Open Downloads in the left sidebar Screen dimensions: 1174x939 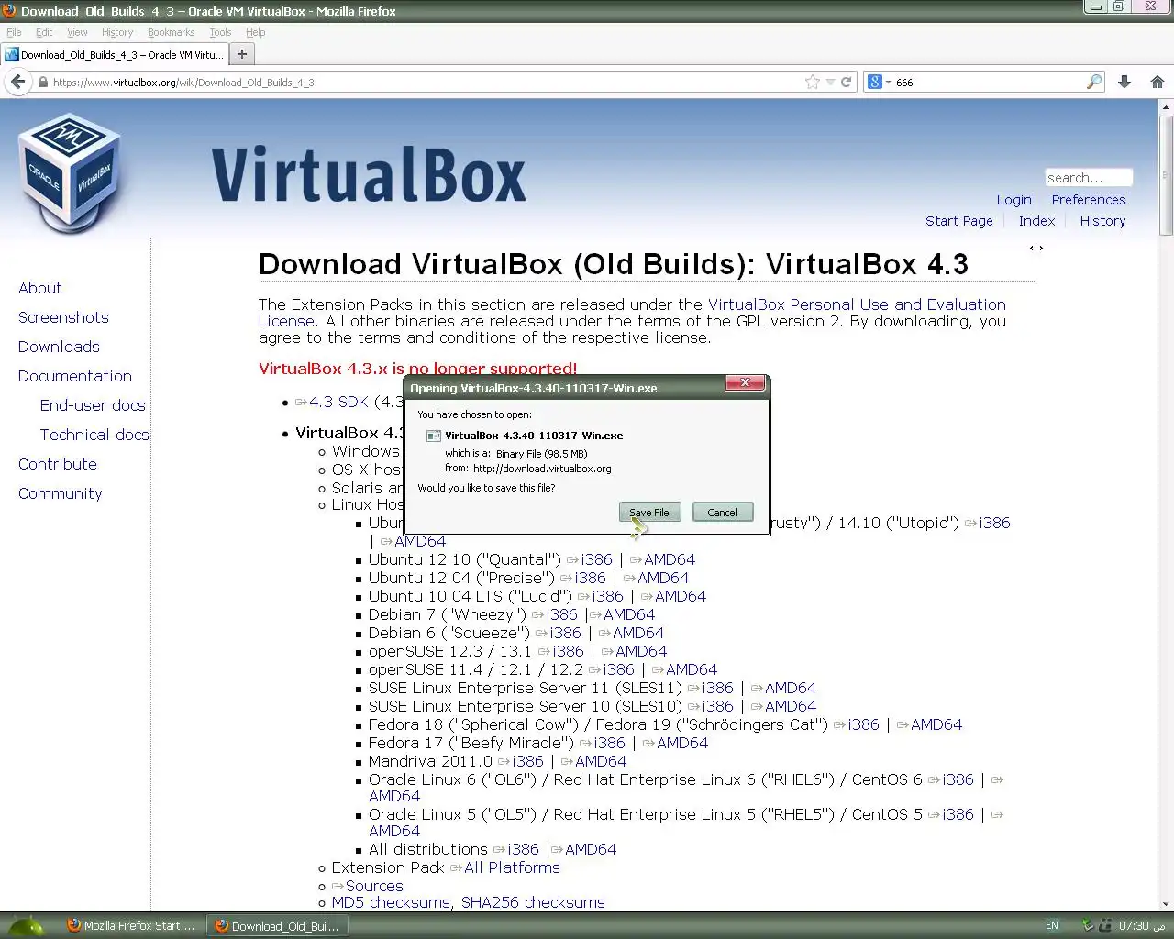pyautogui.click(x=59, y=347)
